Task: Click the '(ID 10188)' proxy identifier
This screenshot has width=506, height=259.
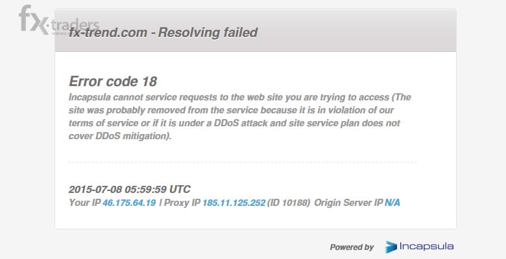Action: pos(289,203)
